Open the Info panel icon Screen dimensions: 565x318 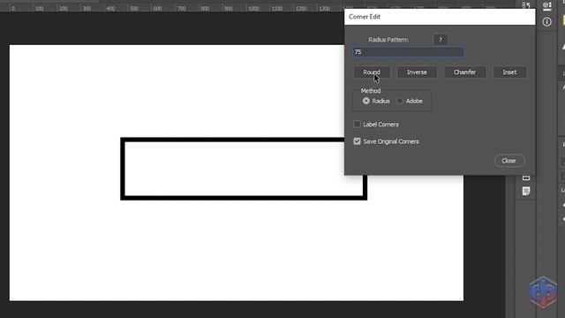coord(546,22)
